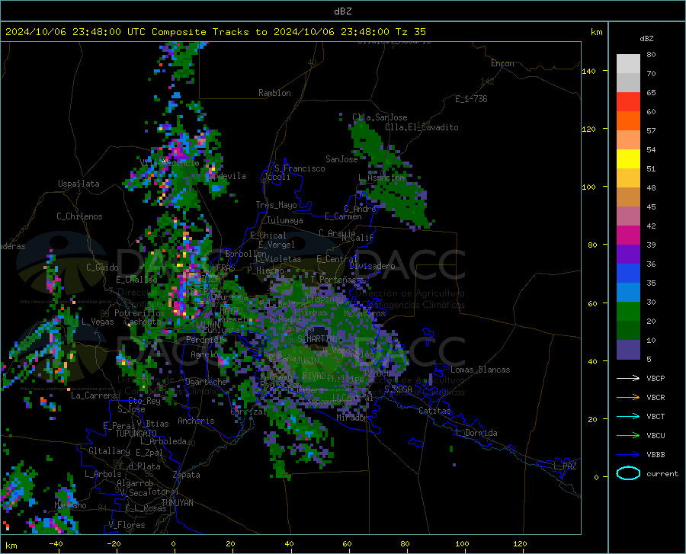Click the x-axis tick label -40
This screenshot has height=554, width=686.
coord(56,544)
